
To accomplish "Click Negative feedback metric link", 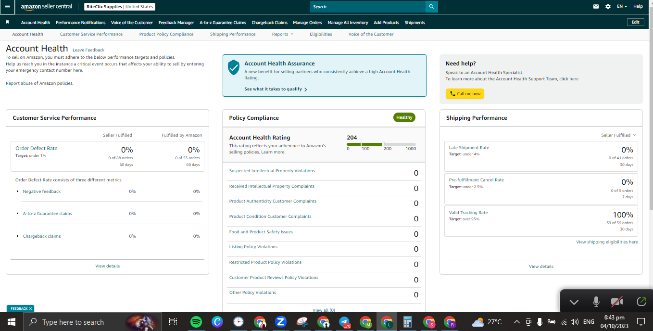I will [x=42, y=191].
